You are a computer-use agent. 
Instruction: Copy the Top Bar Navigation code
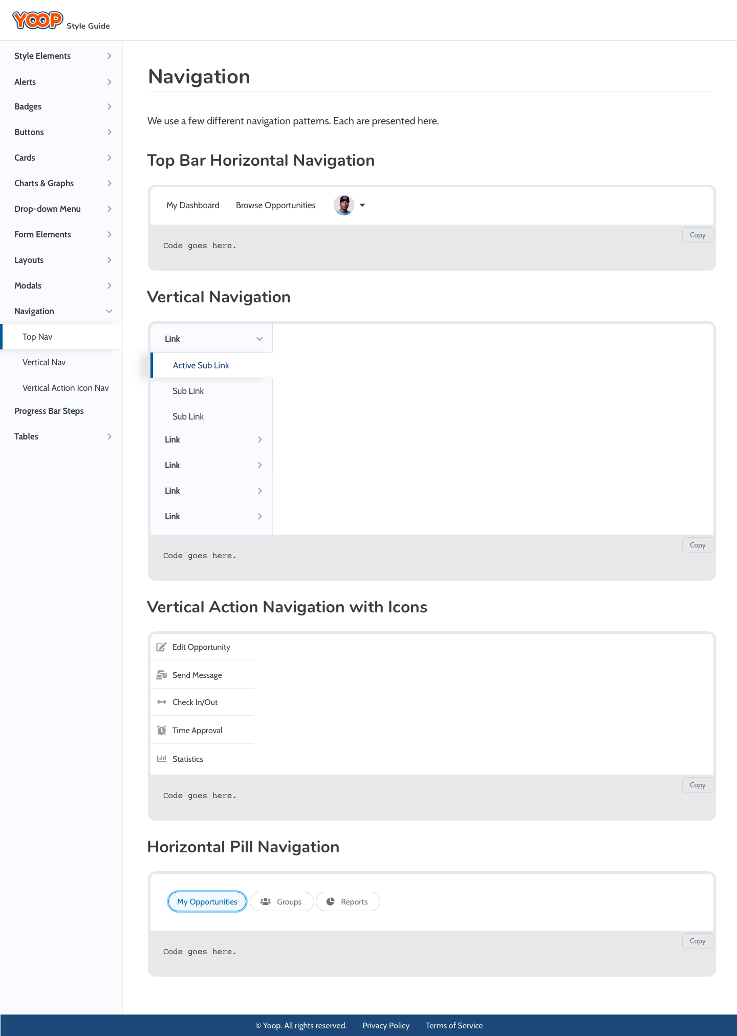[698, 235]
